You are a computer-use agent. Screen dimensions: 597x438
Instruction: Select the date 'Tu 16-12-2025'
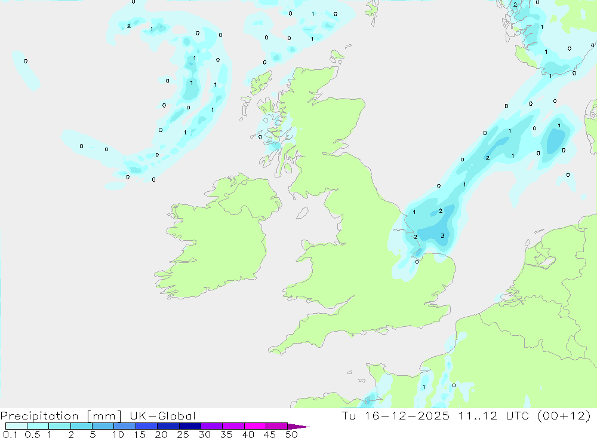396,415
